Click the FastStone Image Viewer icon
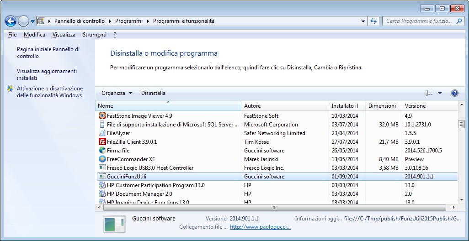Screen dimensions: 469x241 pyautogui.click(x=102, y=115)
